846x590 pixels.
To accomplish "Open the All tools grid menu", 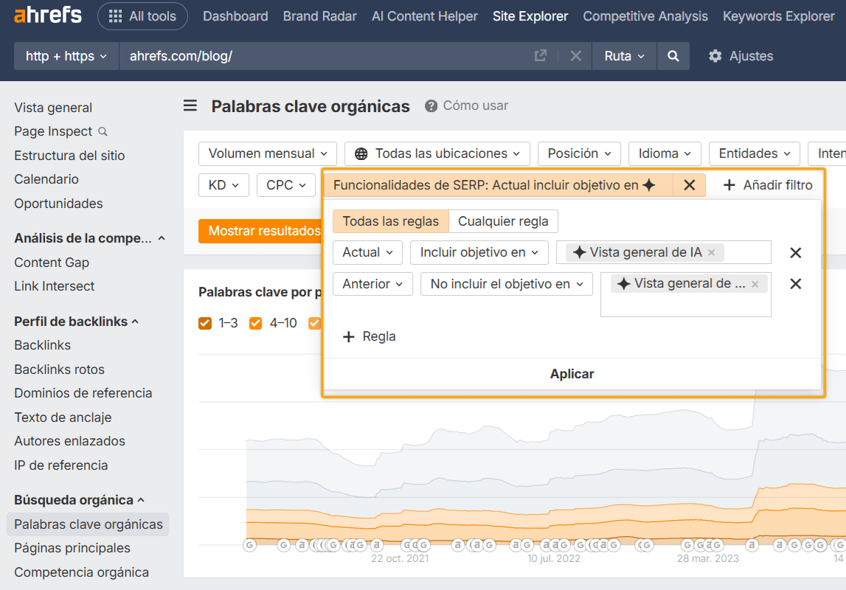I will (142, 15).
